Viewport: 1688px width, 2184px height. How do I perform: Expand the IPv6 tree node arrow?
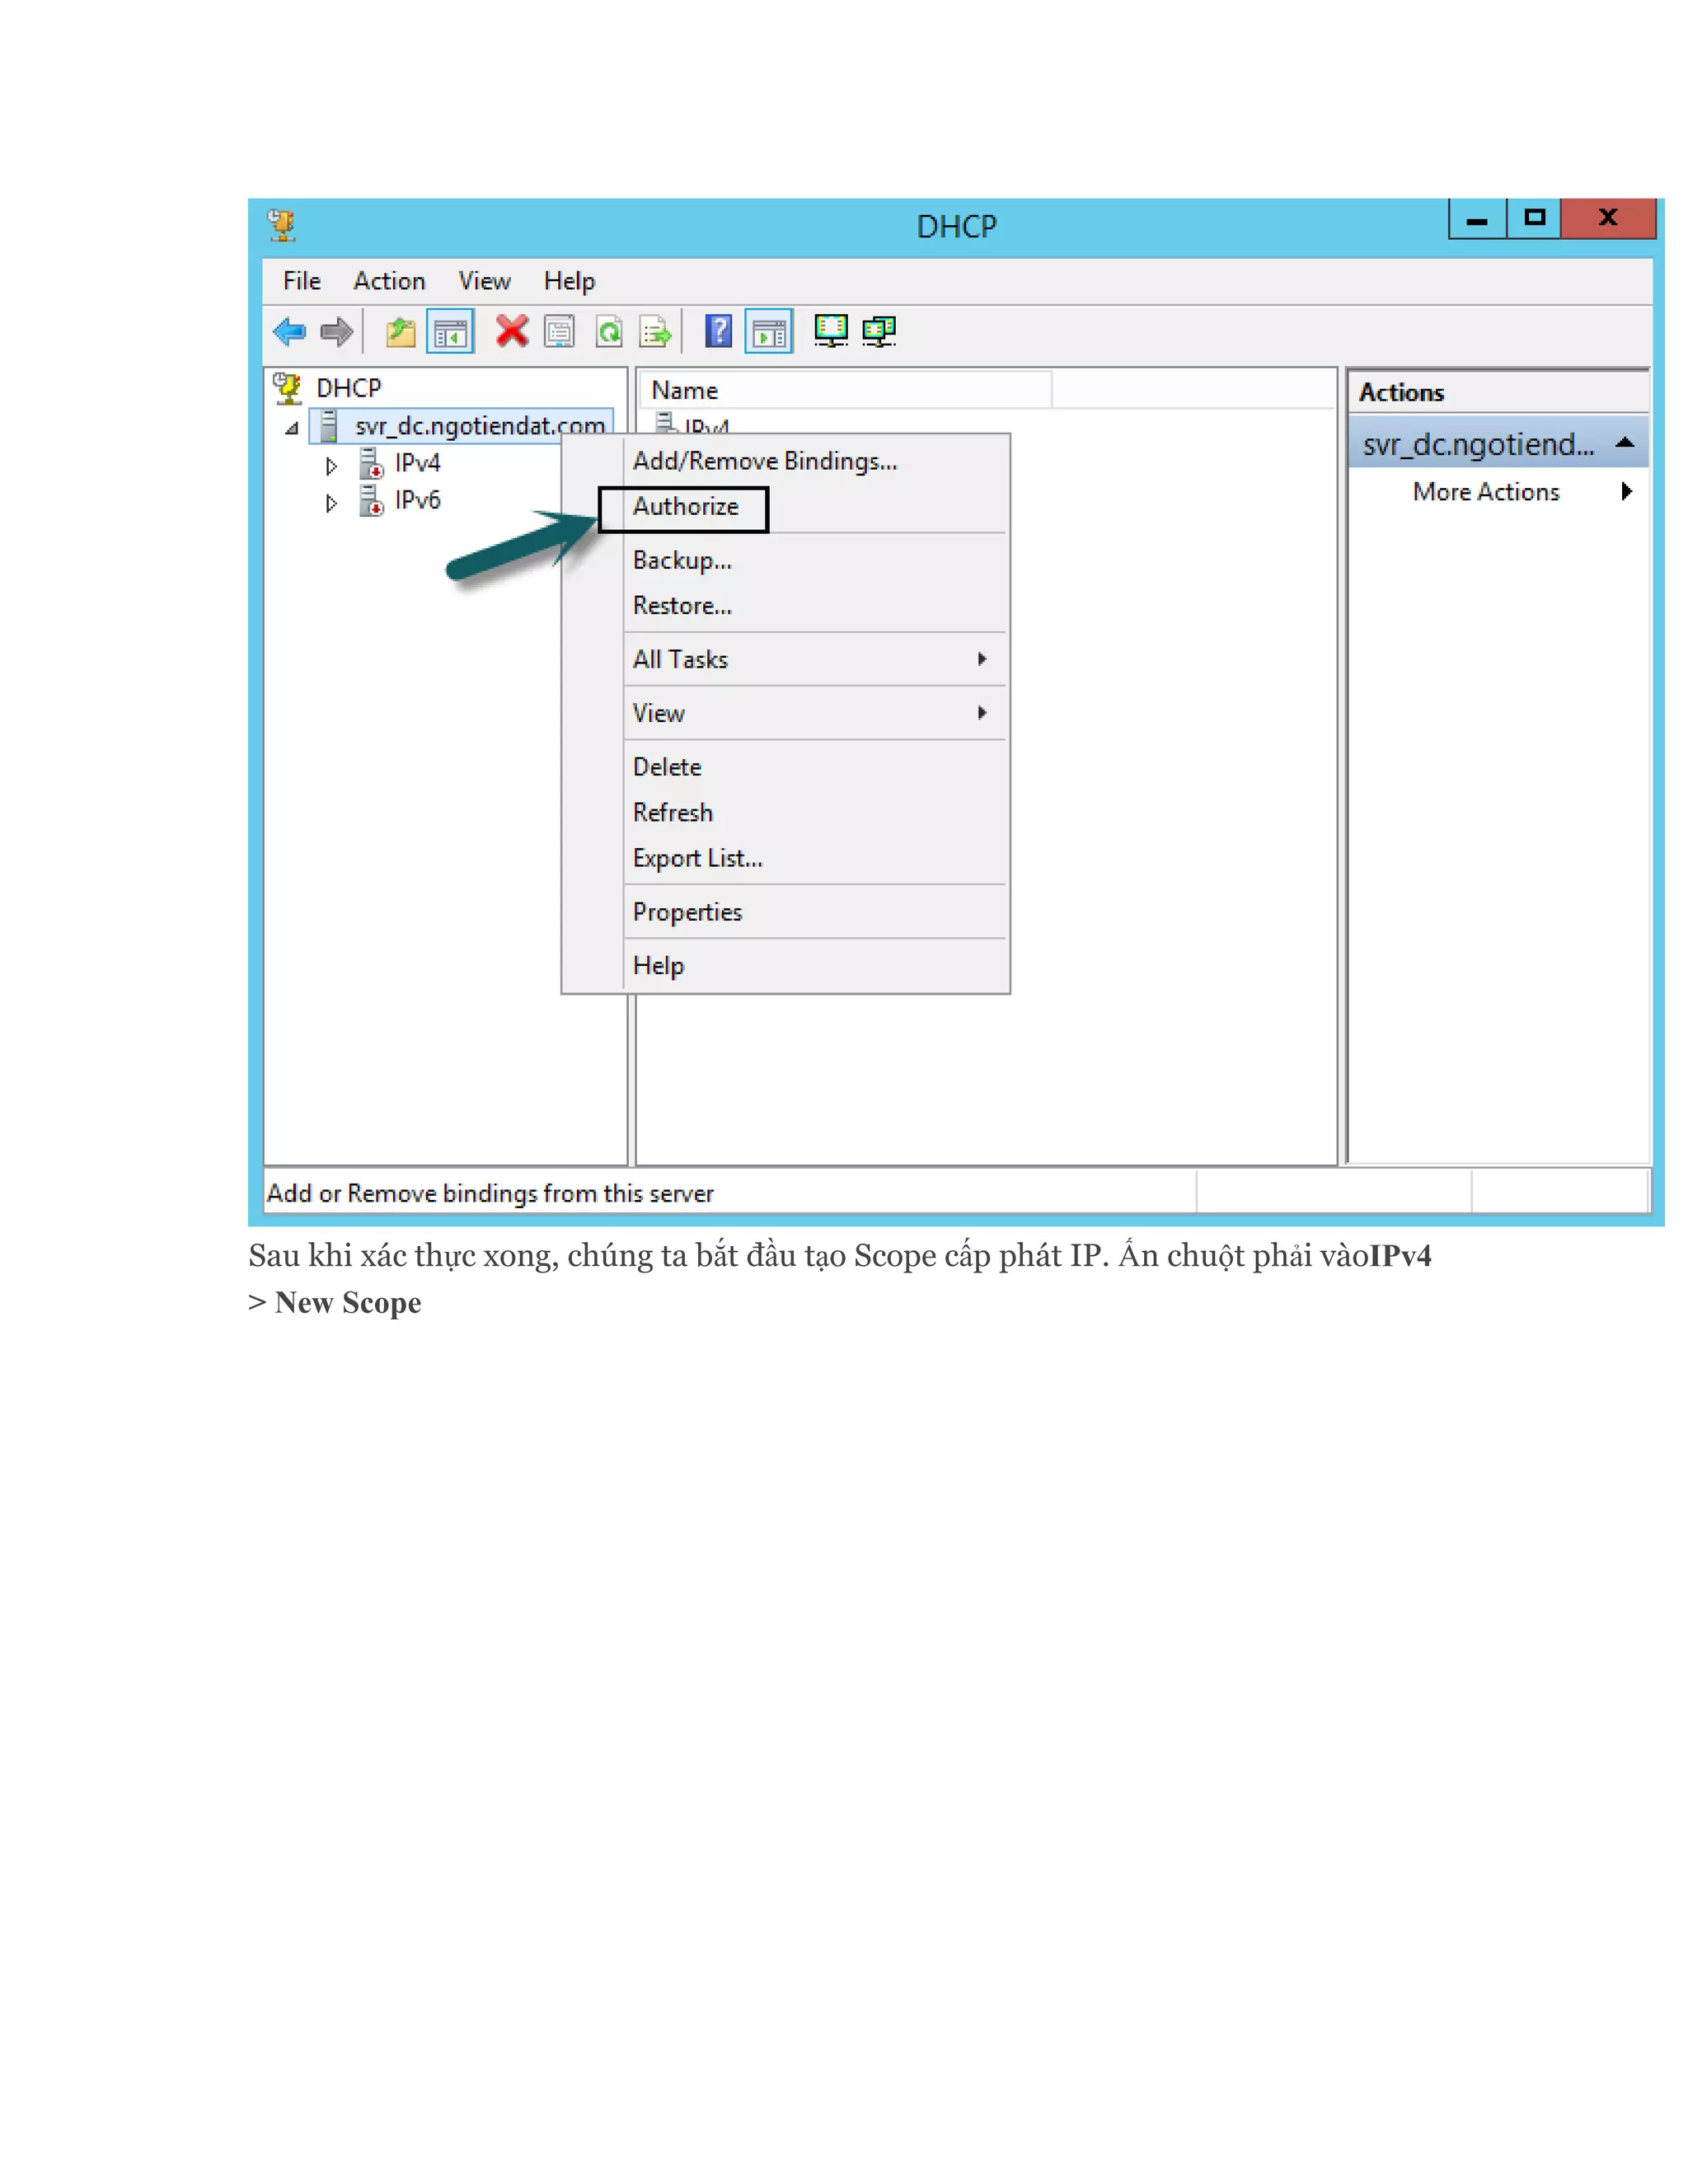[331, 503]
